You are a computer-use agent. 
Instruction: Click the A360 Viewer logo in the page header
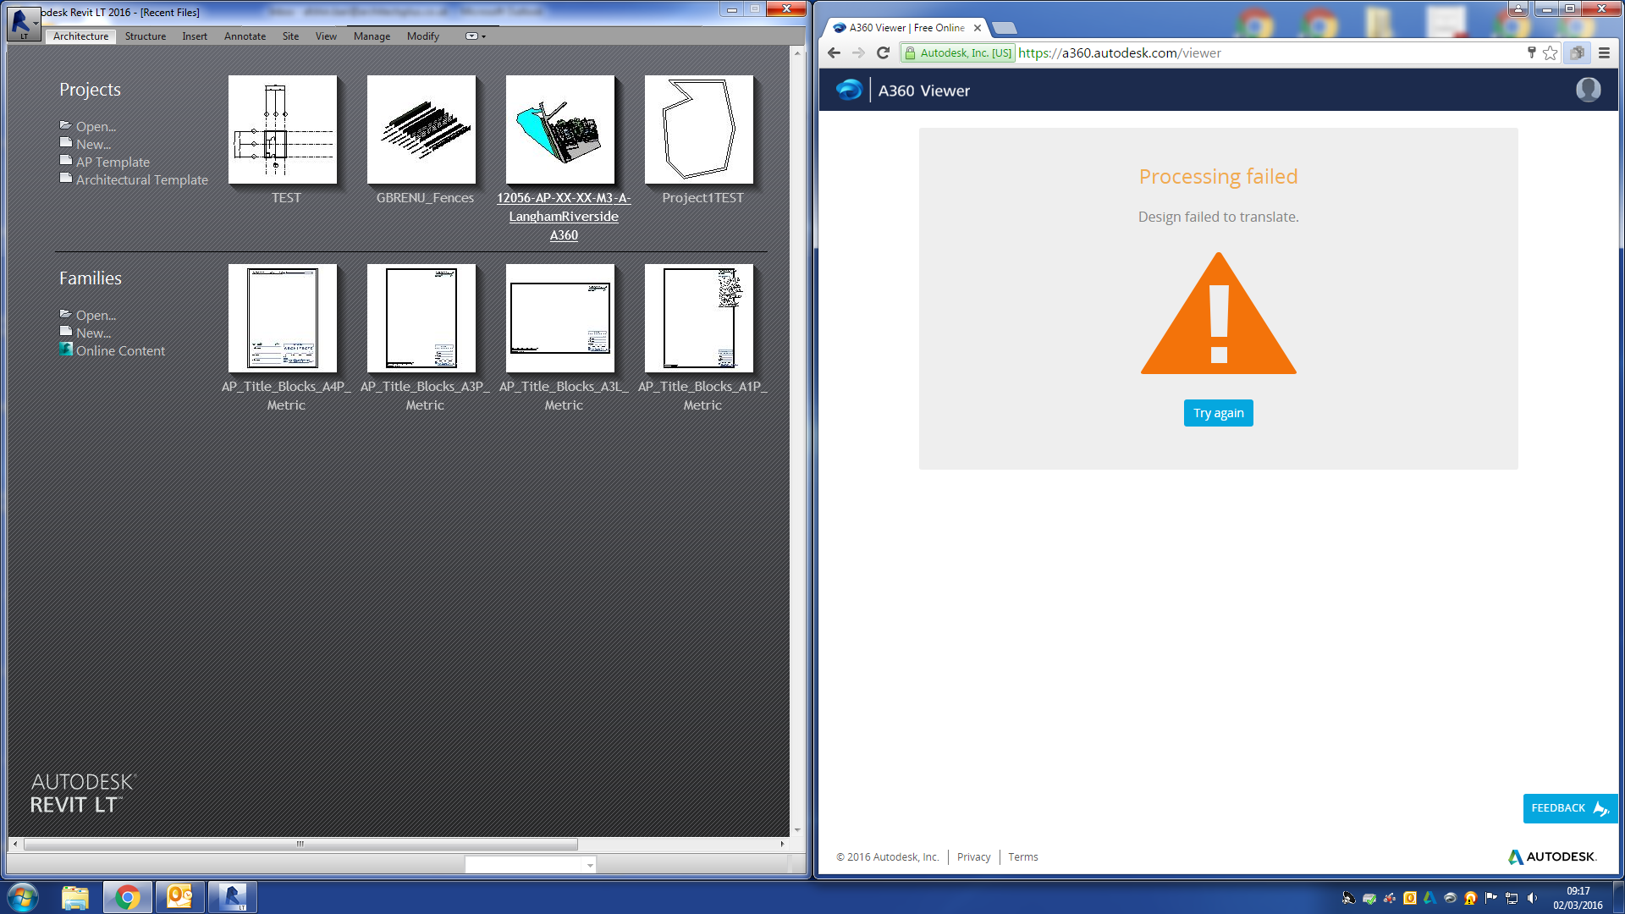pos(848,90)
